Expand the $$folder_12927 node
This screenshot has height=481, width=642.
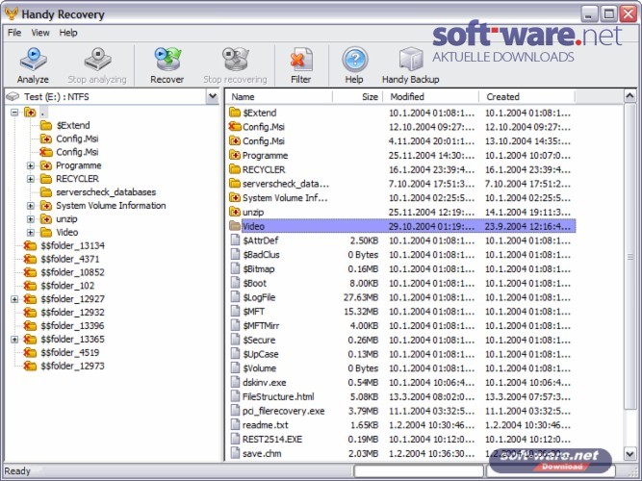14,299
